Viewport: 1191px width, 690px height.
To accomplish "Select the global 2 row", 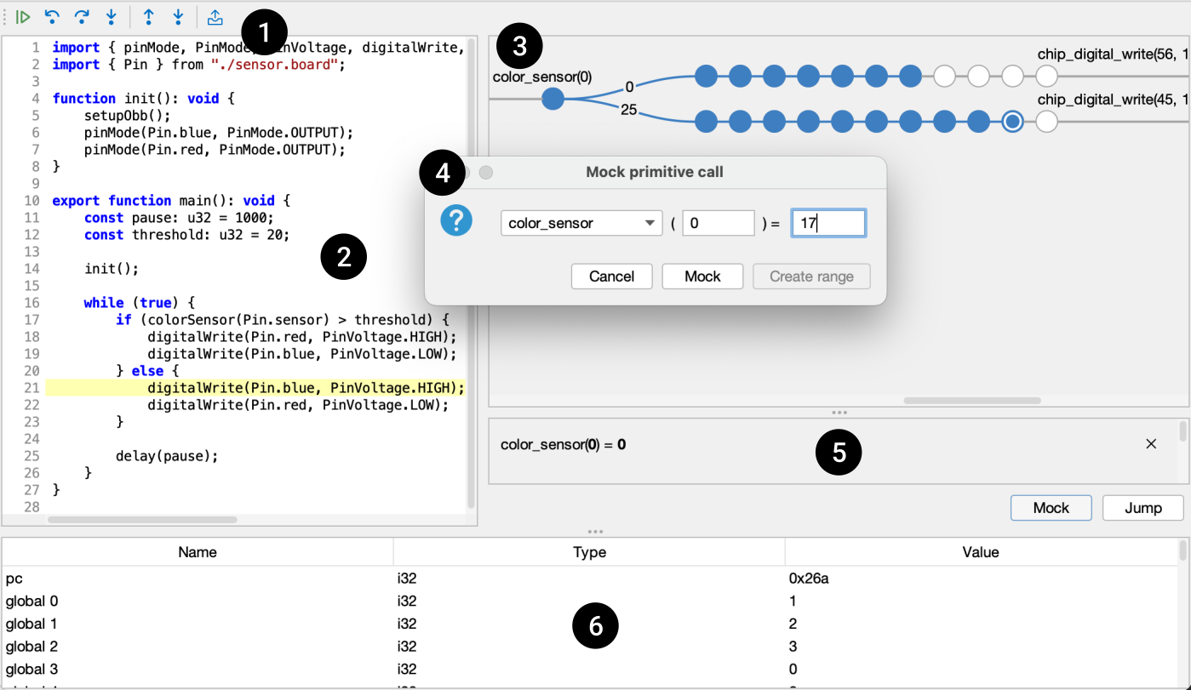I will pyautogui.click(x=590, y=647).
